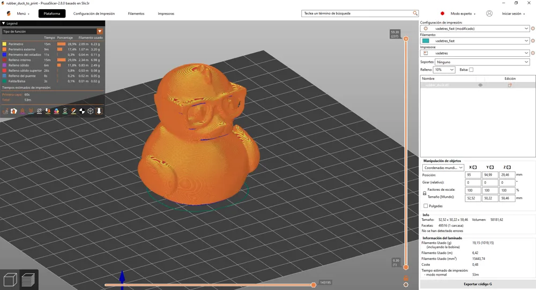The width and height of the screenshot is (536, 290).
Task: Toggle the center of gravity icon
Action: click(82, 111)
